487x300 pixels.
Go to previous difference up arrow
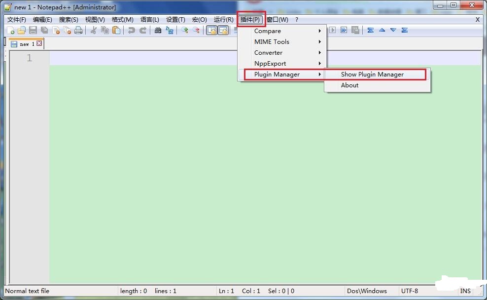click(x=382, y=30)
